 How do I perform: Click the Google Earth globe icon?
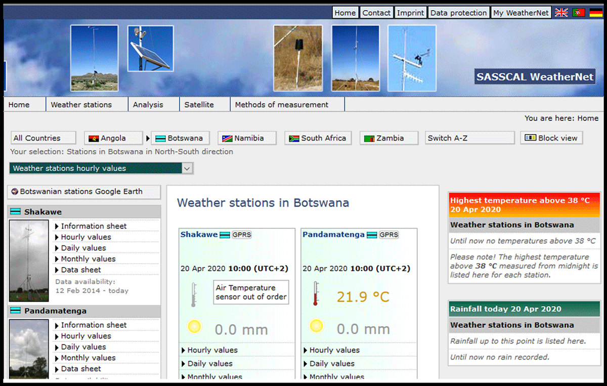point(14,192)
